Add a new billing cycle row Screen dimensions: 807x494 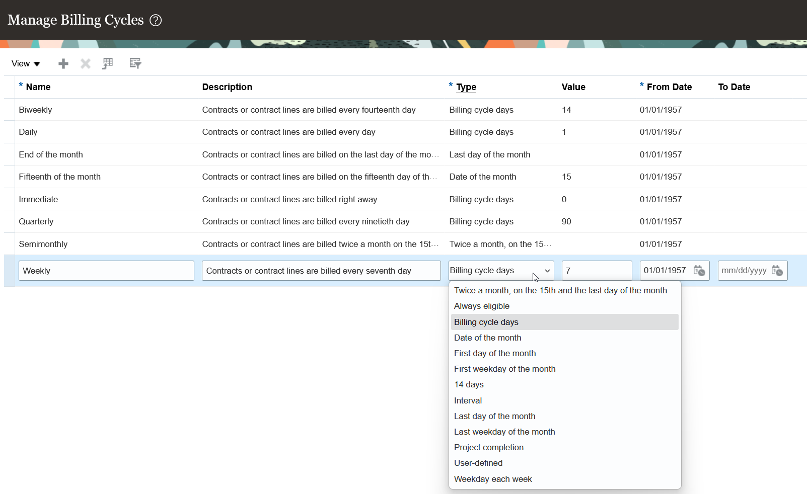click(x=63, y=63)
